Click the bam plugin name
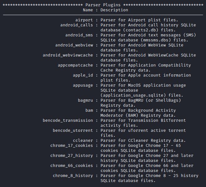The height and width of the screenshot is (187, 206). pos(89,110)
